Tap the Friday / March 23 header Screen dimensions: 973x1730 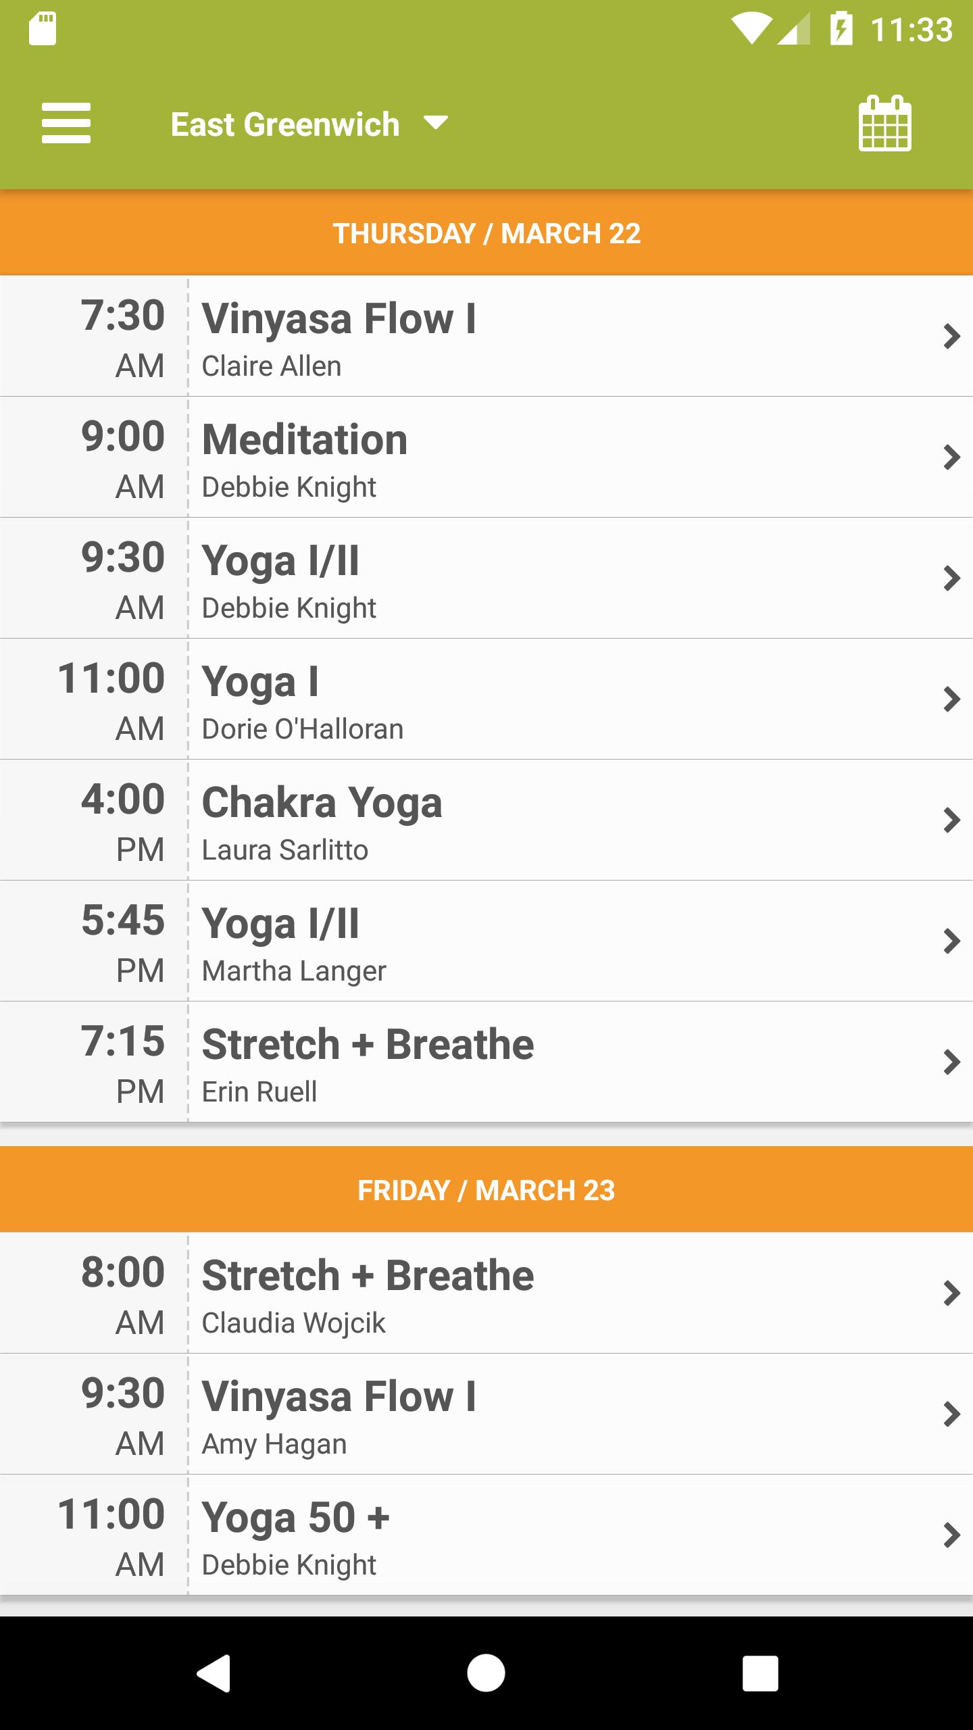pos(487,1190)
